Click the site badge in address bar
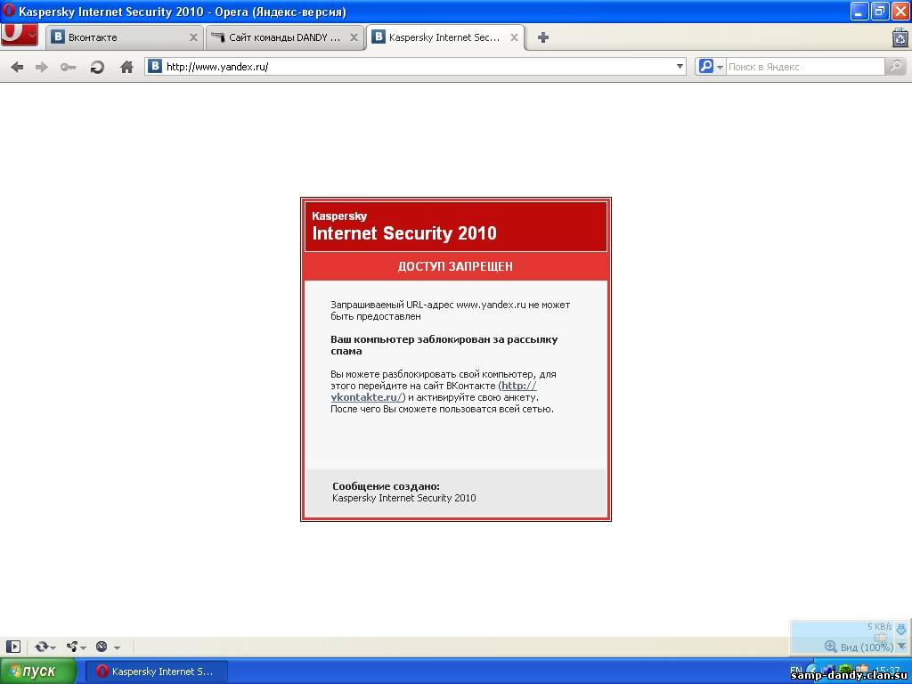The image size is (912, 684). coord(155,66)
